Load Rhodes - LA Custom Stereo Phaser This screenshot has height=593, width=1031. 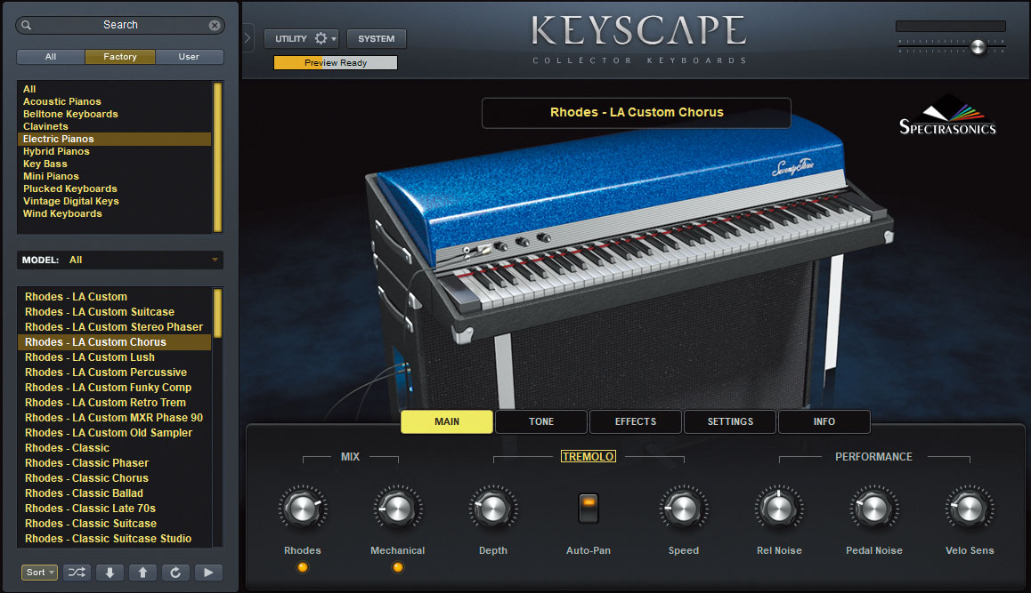[x=115, y=327]
